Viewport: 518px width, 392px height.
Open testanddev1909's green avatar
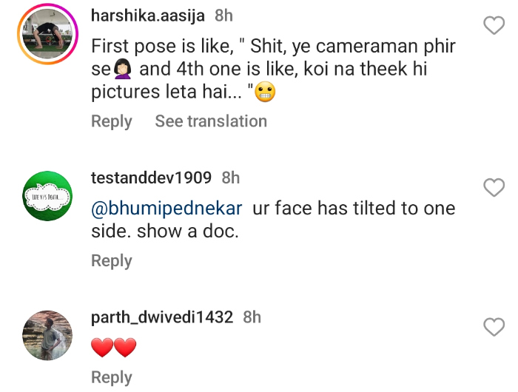pyautogui.click(x=46, y=196)
